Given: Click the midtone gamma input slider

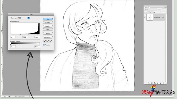Looking at the screenshot, I should [28, 35].
